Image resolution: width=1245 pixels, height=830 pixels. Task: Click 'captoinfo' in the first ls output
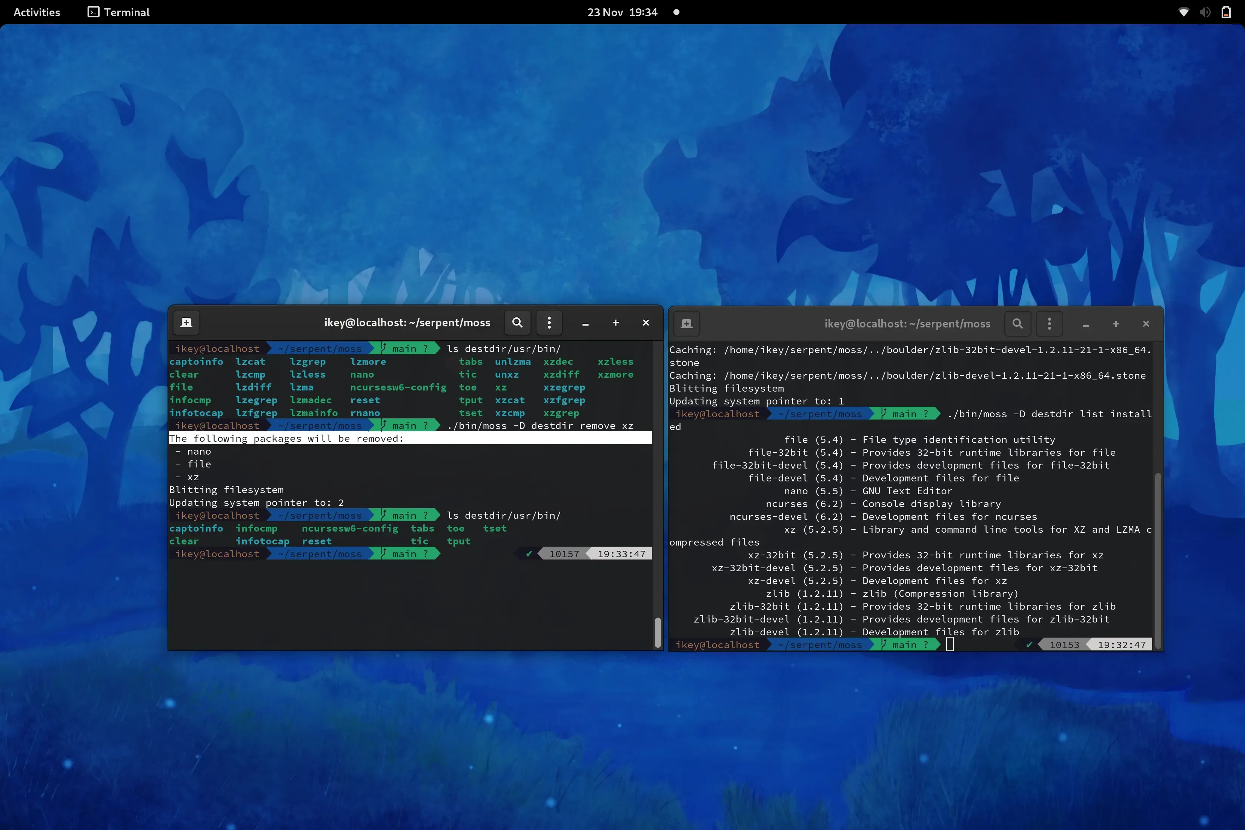pos(196,361)
